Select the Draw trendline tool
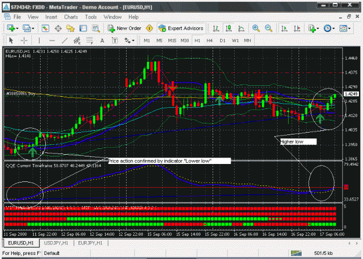Screen dimensions: 363x259 pos(64,41)
